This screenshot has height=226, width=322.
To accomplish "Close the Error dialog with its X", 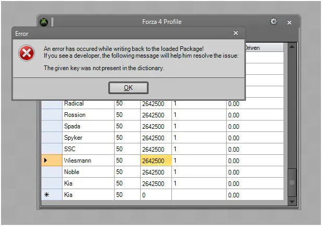I will [x=236, y=33].
